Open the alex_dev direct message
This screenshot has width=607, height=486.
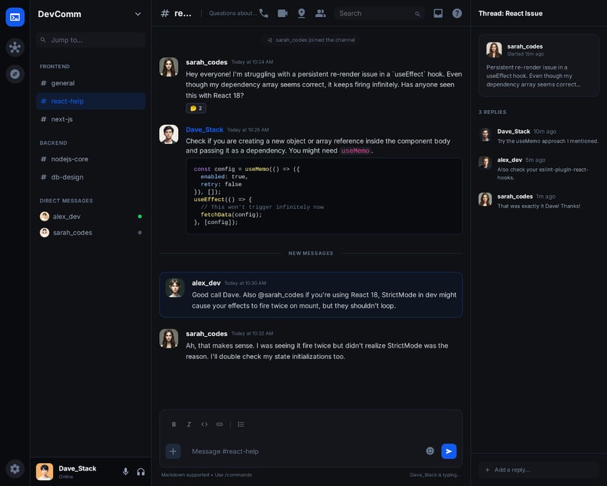coord(67,217)
